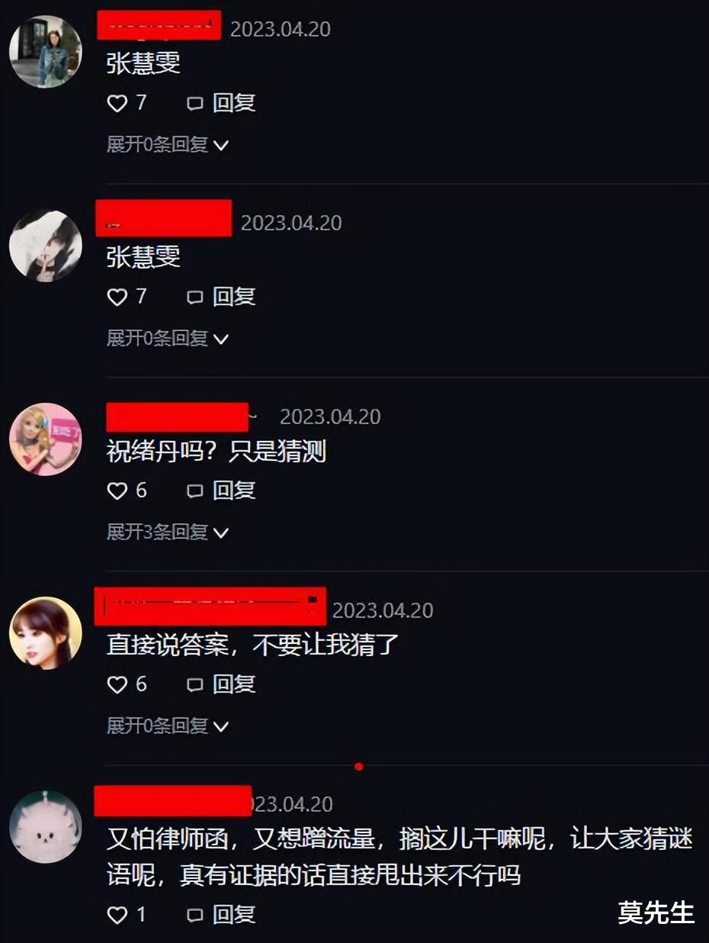Expand 展开0条回复 under second 张慧雯 comment
Image resolution: width=709 pixels, height=943 pixels.
coord(168,338)
